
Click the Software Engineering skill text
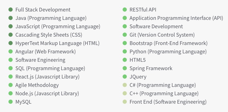[x=40, y=60]
